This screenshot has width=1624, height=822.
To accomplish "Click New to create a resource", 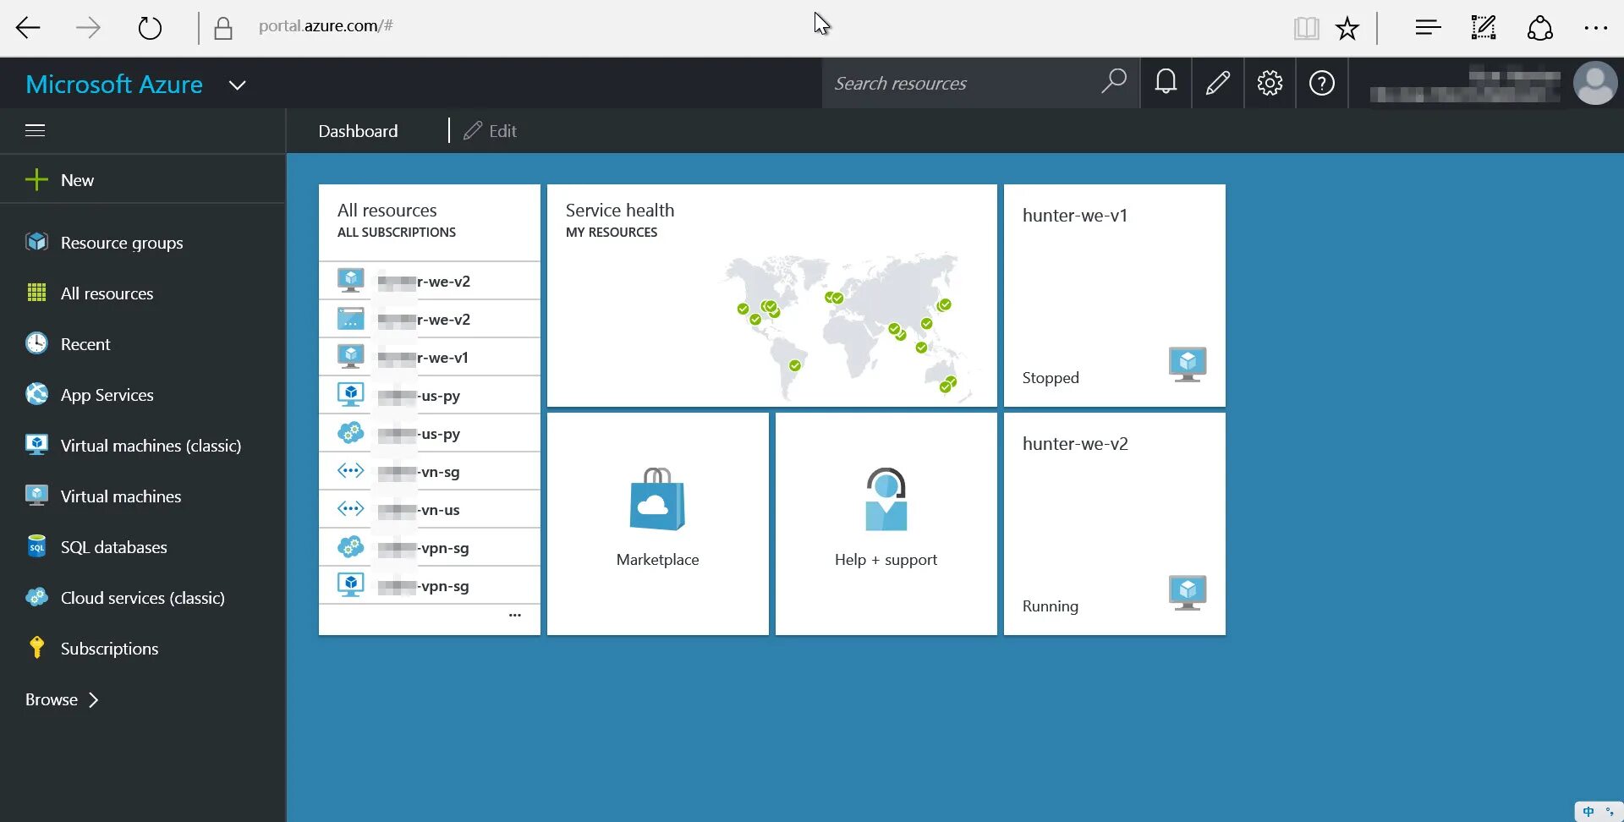I will pos(142,179).
